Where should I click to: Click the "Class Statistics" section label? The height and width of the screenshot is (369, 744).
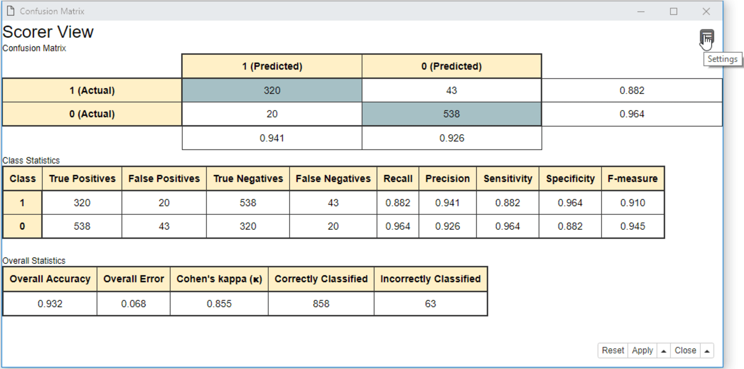(31, 160)
